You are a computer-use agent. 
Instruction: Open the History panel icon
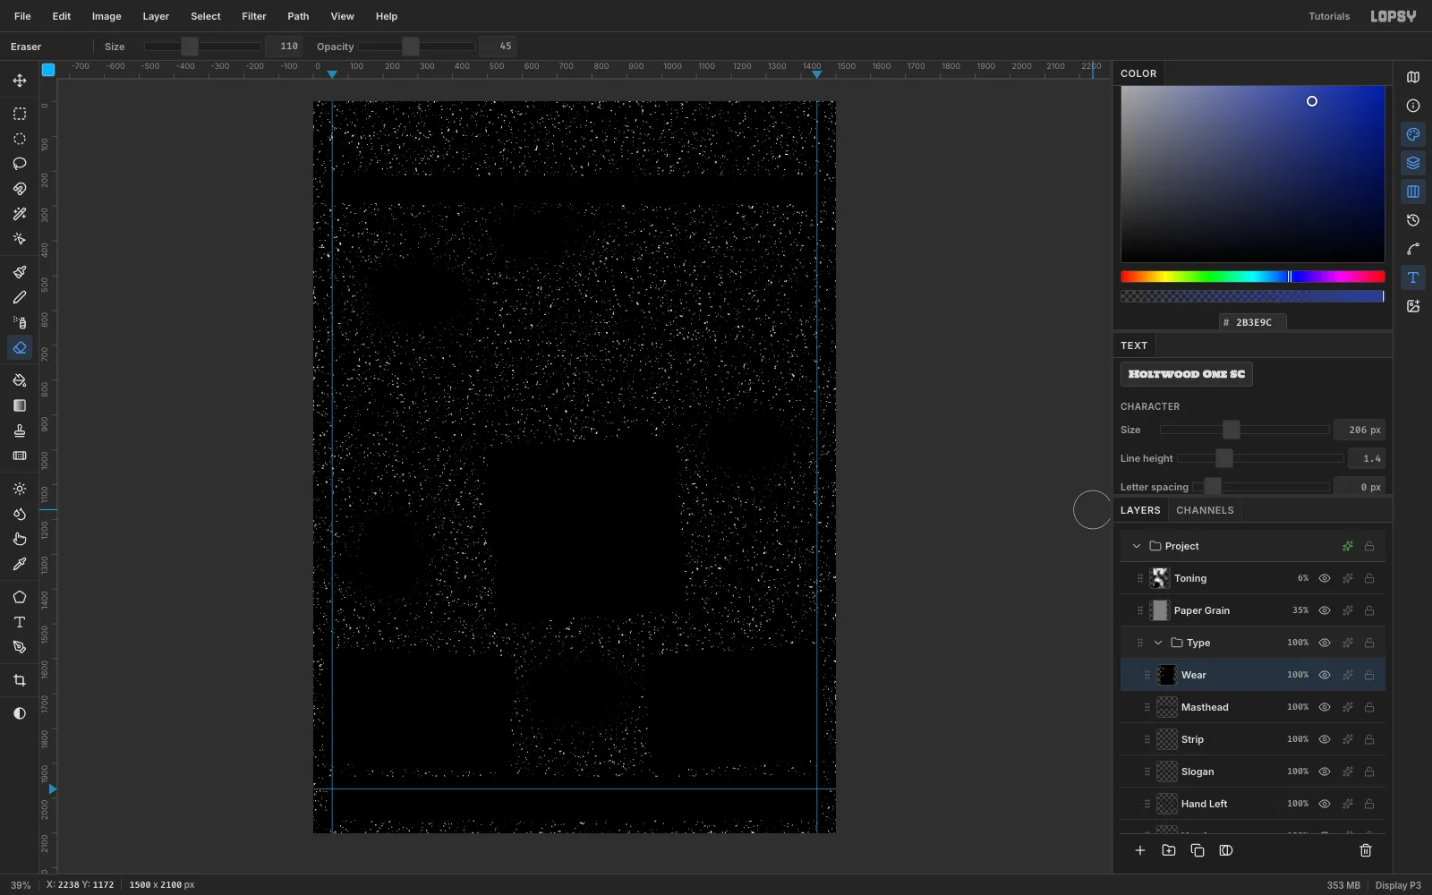[x=1413, y=220]
